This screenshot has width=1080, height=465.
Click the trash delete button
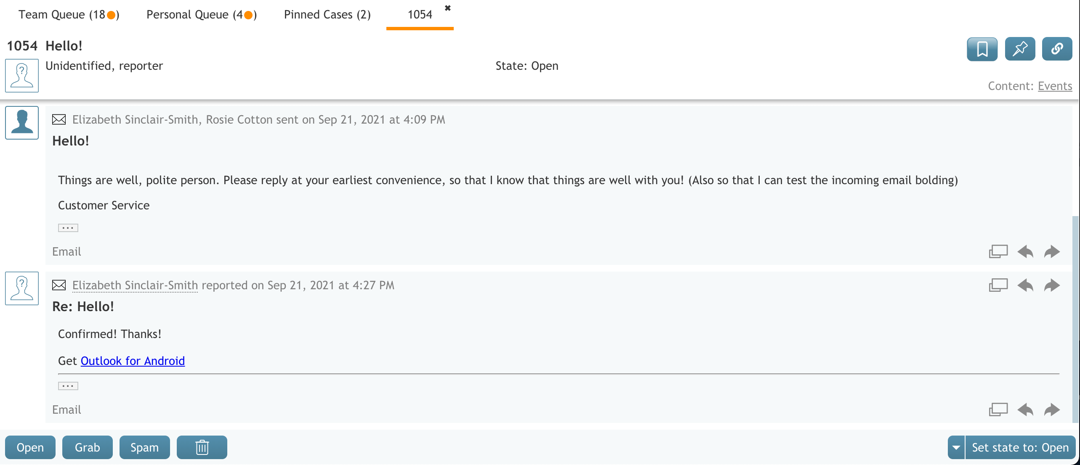coord(202,447)
